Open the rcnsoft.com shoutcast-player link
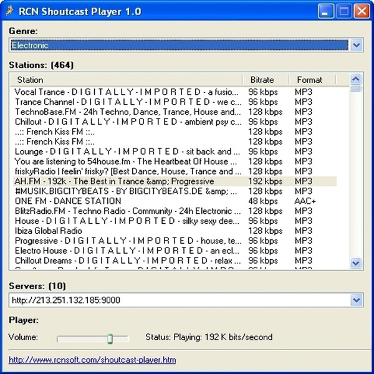The height and width of the screenshot is (374, 374). coord(92,360)
